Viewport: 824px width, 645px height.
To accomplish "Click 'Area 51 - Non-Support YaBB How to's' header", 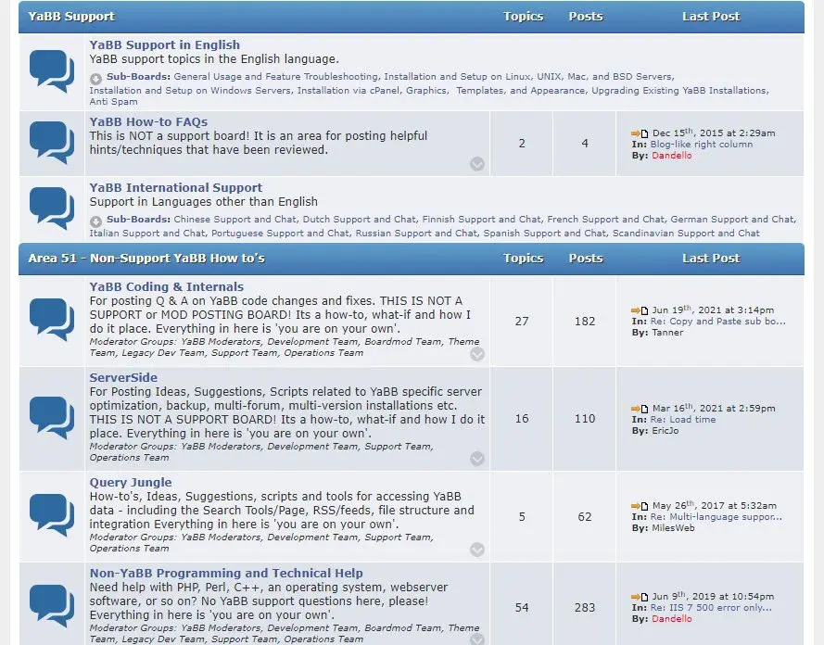I will point(146,259).
